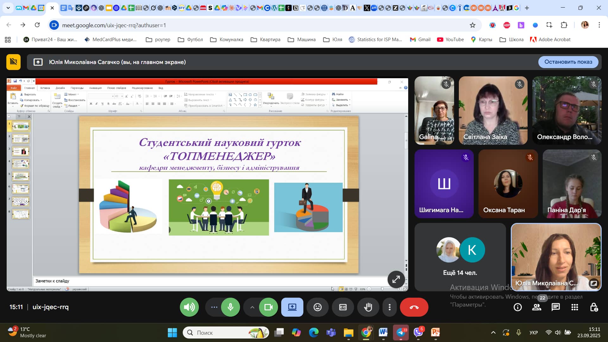Open more options vertical dots menu

[x=389, y=307]
